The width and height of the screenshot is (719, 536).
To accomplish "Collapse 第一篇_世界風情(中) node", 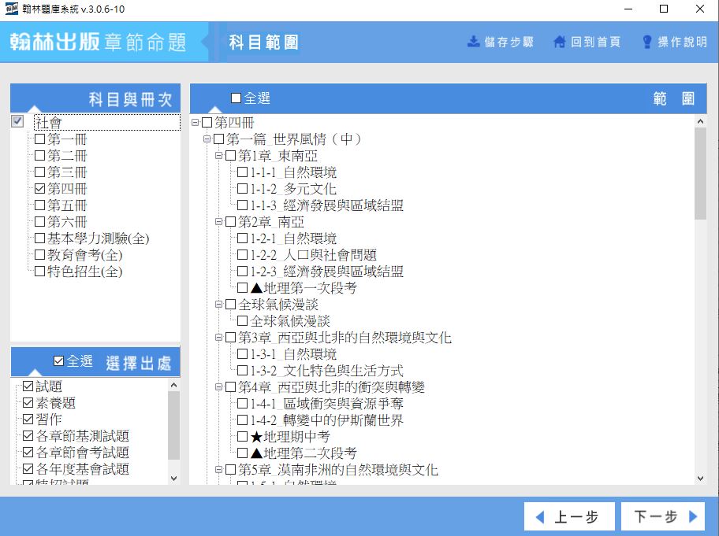I will point(207,139).
